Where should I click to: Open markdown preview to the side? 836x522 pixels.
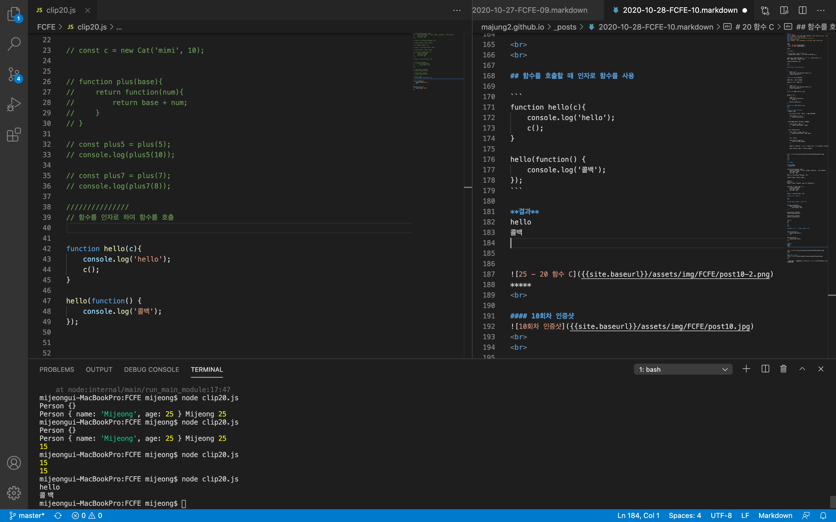coord(784,10)
